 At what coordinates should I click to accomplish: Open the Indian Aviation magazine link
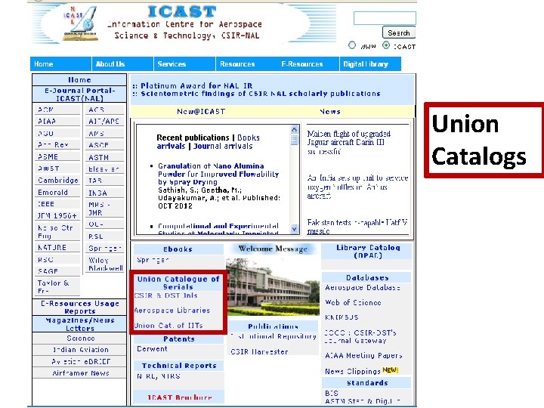pos(81,350)
